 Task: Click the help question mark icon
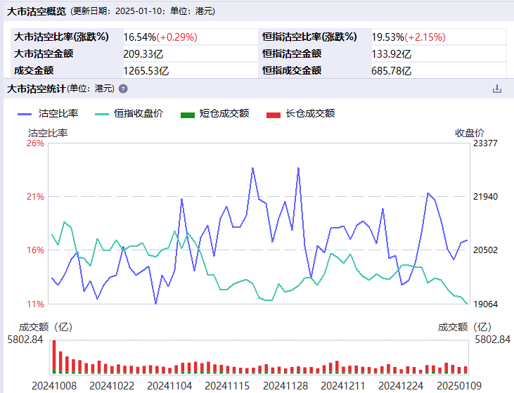tap(123, 89)
